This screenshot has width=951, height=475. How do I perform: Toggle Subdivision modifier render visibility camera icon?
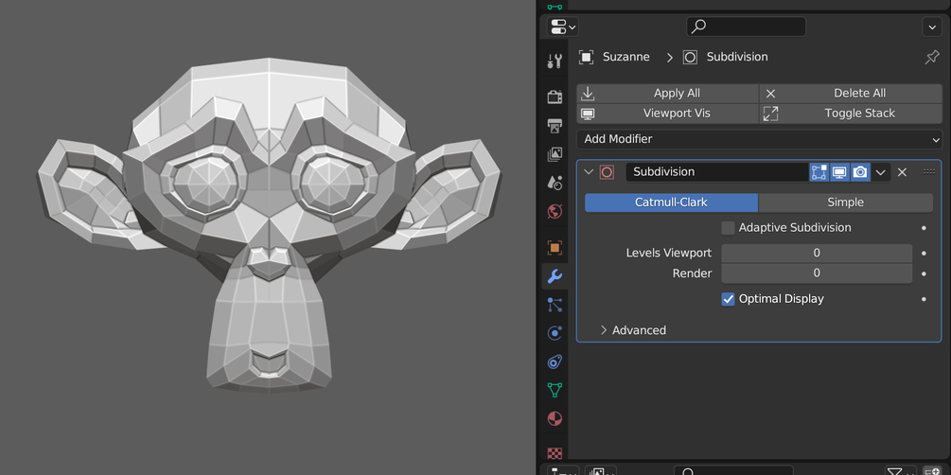(860, 172)
